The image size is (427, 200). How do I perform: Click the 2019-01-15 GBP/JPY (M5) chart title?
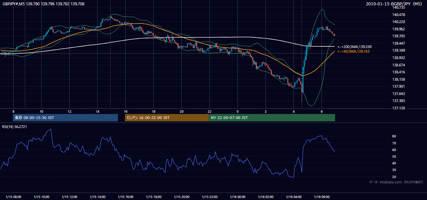click(394, 4)
